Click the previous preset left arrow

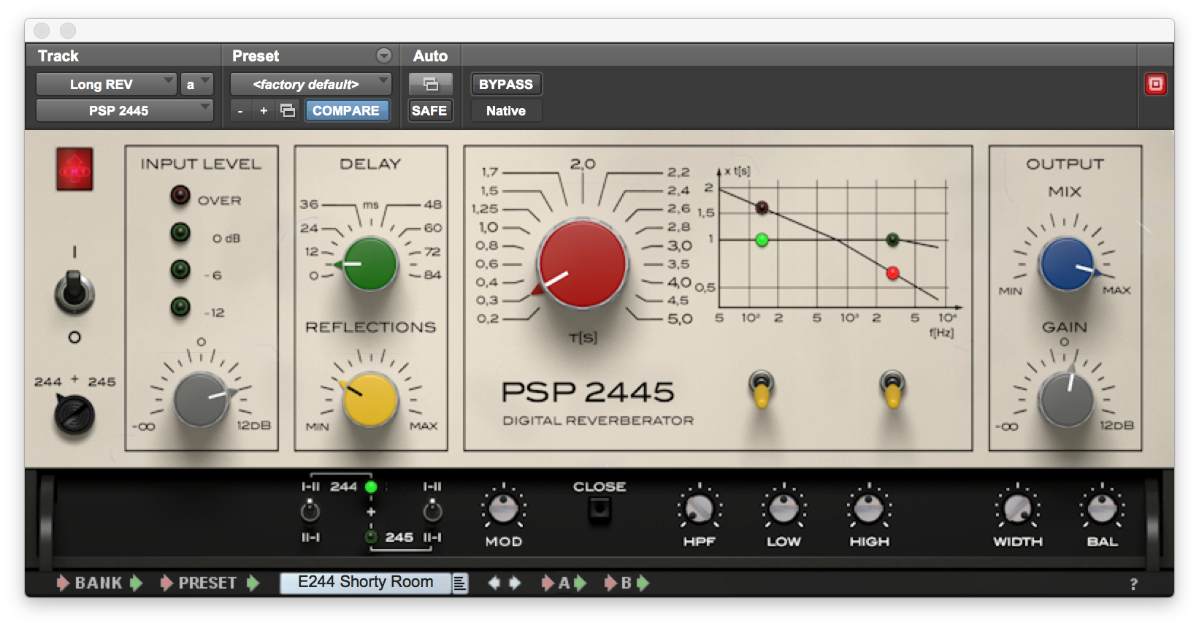click(494, 583)
